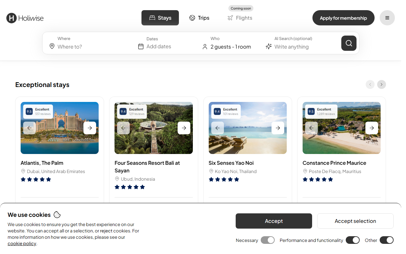Show next Exceptional stays
Screen dimensions: 406x254
pos(382,84)
